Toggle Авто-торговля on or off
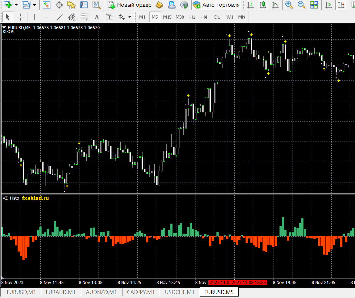The width and height of the screenshot is (355, 298). (x=216, y=5)
